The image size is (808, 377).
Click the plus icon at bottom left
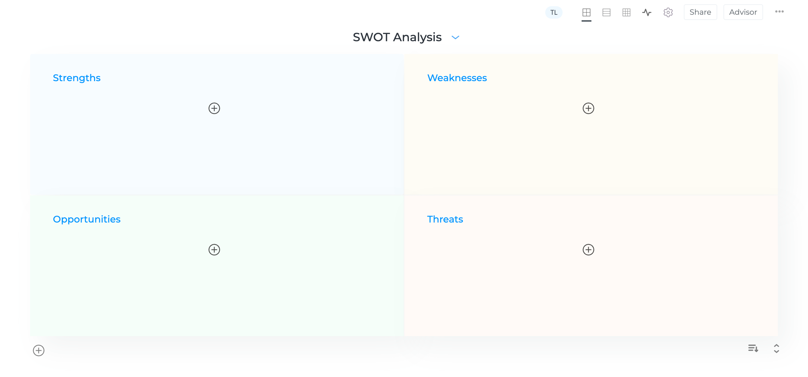point(38,350)
